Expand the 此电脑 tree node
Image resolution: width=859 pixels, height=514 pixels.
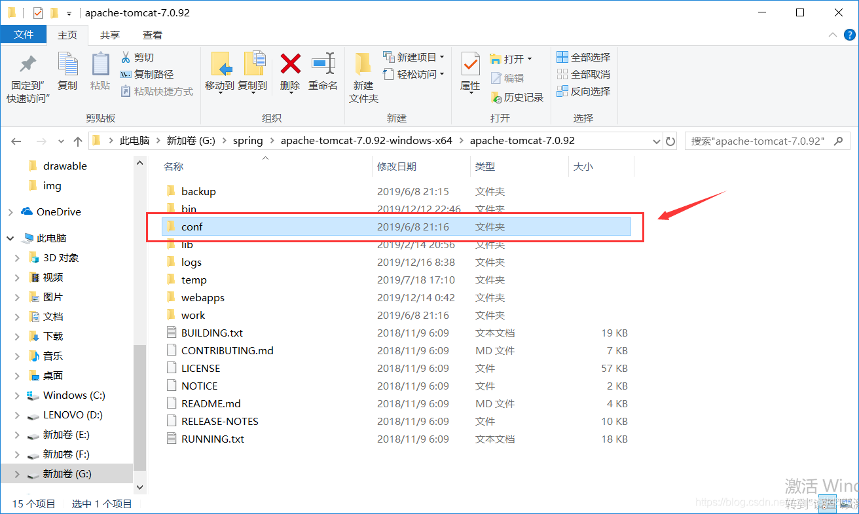(x=10, y=238)
